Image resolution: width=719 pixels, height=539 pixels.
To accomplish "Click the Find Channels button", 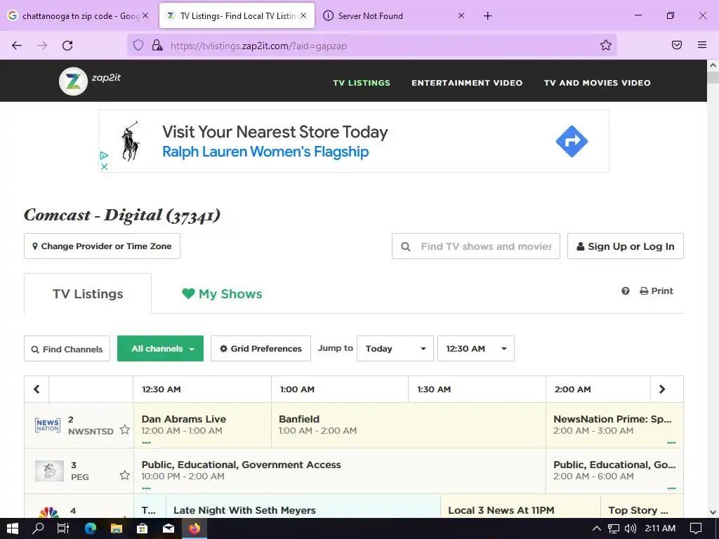I will click(x=67, y=349).
